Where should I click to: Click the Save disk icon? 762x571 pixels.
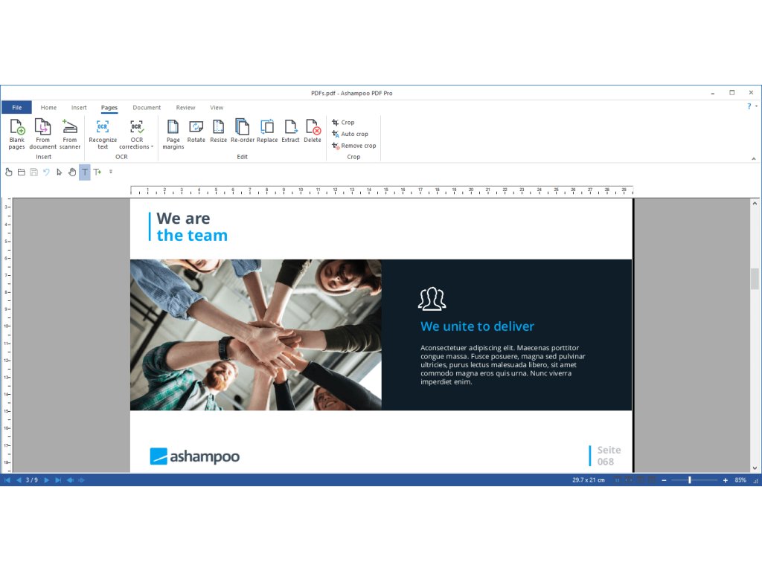coord(34,172)
